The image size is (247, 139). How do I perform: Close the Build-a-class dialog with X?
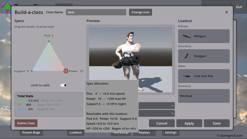point(227,12)
